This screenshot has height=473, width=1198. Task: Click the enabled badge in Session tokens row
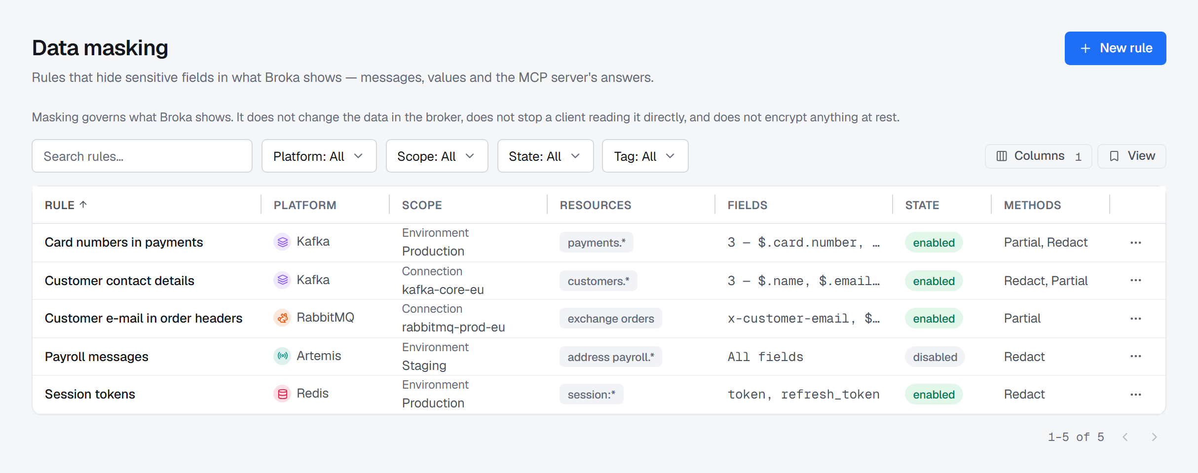click(x=934, y=395)
